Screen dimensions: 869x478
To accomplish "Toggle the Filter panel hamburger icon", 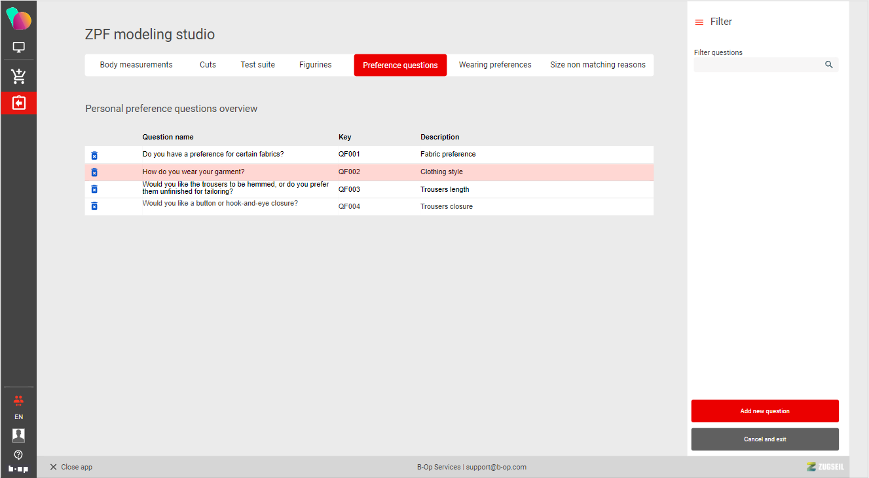I will coord(699,22).
